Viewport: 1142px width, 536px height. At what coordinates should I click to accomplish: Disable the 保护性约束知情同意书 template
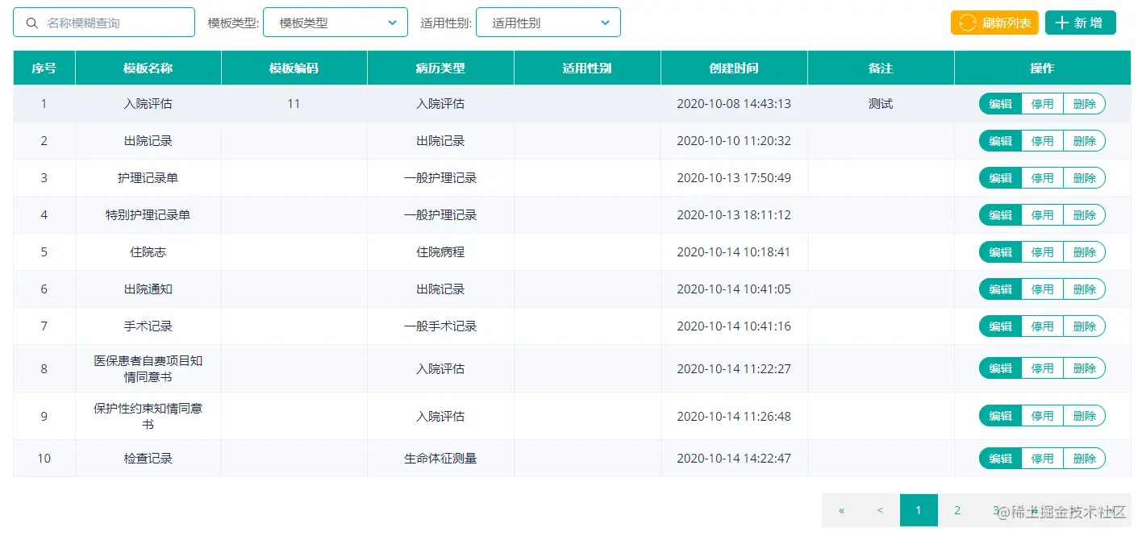click(x=1042, y=416)
